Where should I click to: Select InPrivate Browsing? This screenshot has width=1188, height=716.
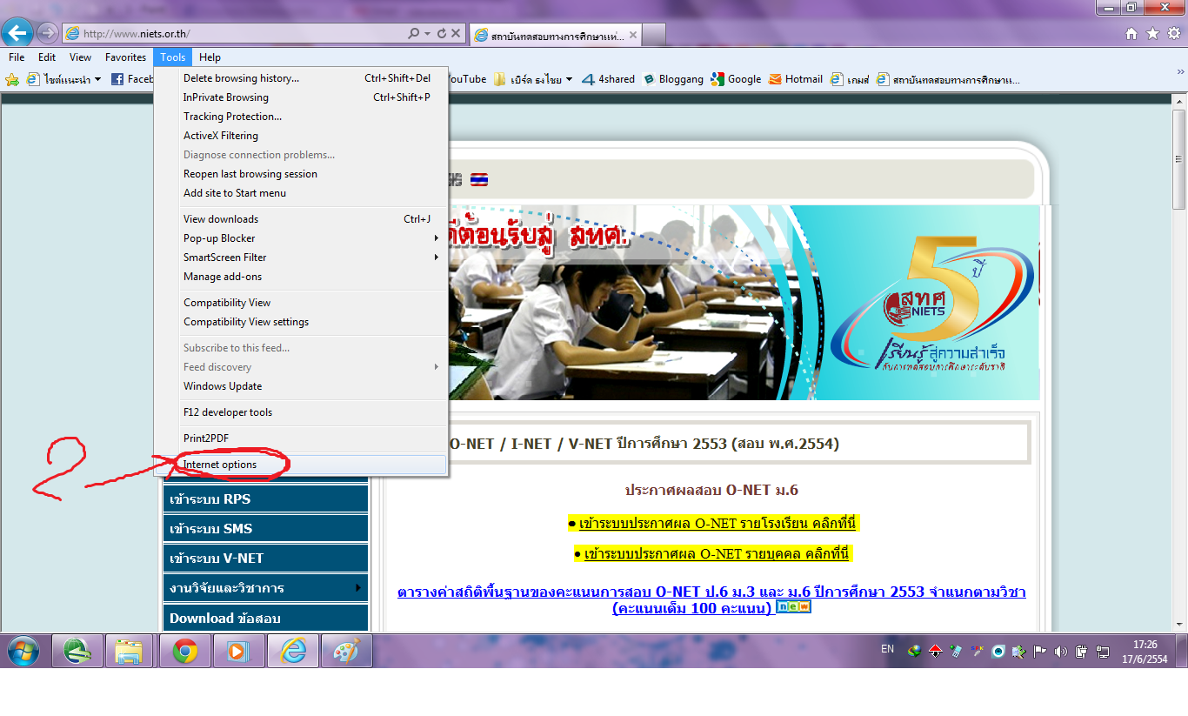click(x=301, y=97)
